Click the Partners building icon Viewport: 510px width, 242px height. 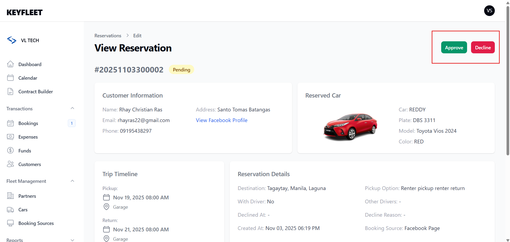[x=10, y=196]
